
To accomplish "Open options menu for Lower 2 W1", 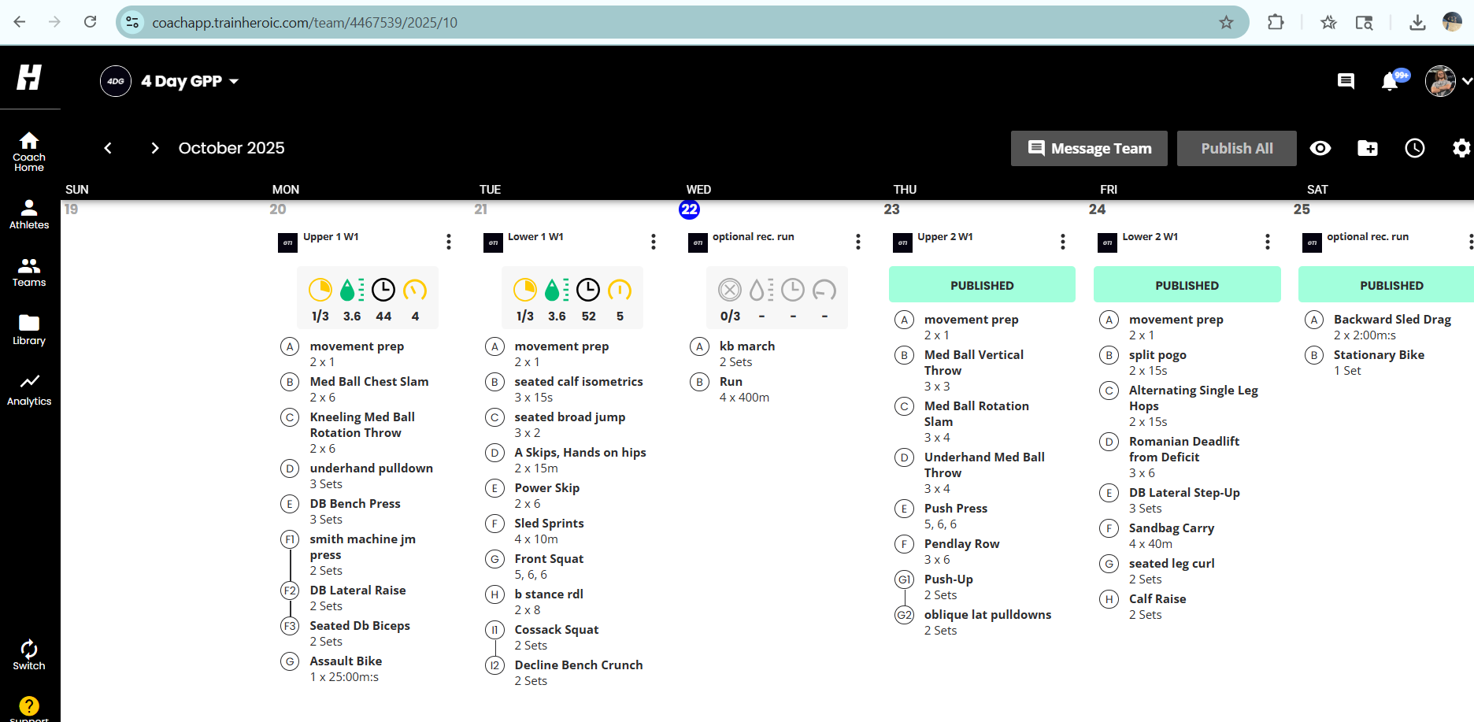I will (1268, 242).
